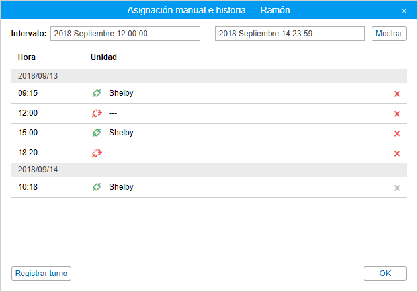
Task: Click the gray X on the 10:18 row
Action: [x=397, y=188]
